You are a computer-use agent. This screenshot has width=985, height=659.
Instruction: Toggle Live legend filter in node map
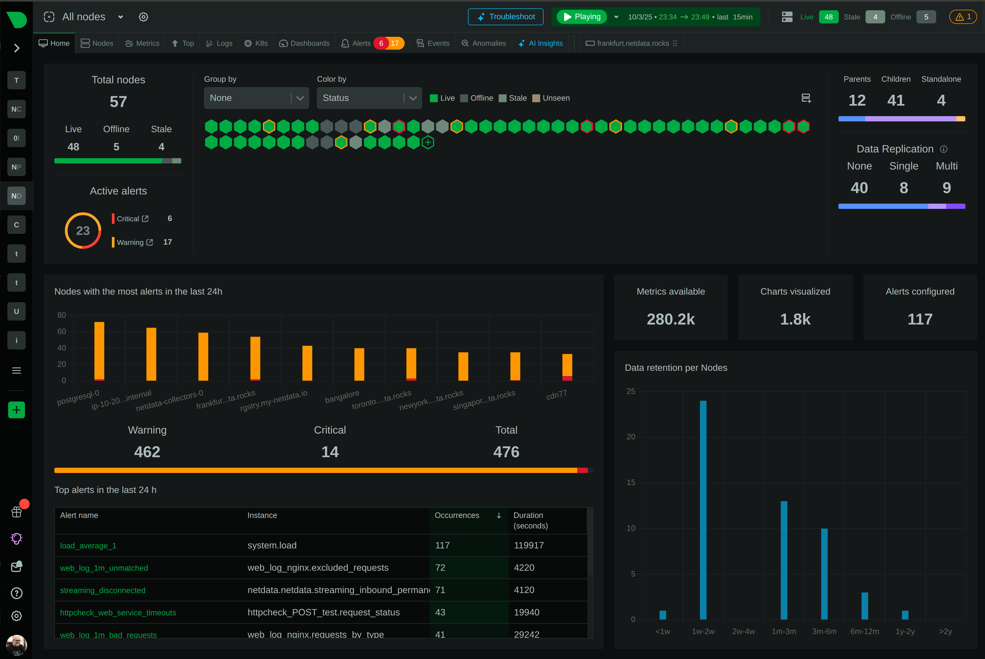point(442,98)
